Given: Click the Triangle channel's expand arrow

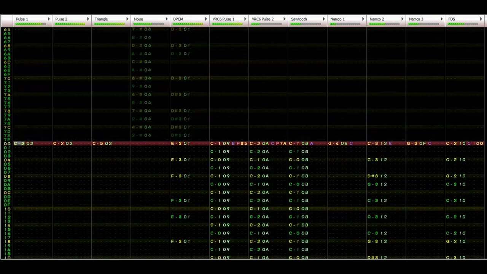Looking at the screenshot, I should pos(127,19).
